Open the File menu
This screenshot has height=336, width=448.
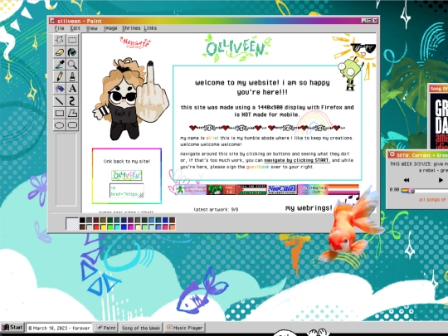pyautogui.click(x=59, y=28)
